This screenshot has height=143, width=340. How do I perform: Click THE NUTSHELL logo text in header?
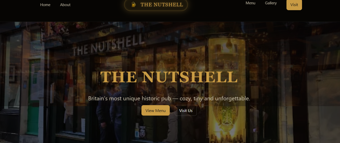[162, 5]
